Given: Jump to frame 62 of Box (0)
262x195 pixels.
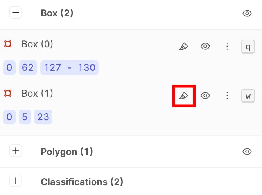Looking at the screenshot, I should [28, 68].
